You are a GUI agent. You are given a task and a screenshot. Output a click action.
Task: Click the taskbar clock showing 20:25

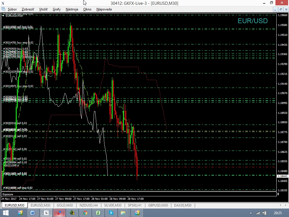278,213
